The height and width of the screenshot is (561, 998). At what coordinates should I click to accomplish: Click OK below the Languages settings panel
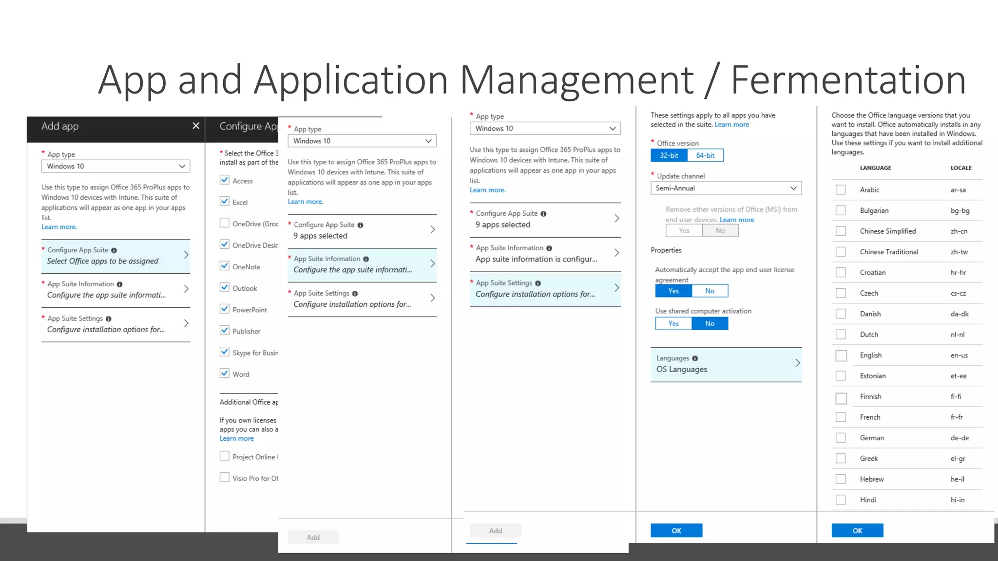[x=676, y=530]
